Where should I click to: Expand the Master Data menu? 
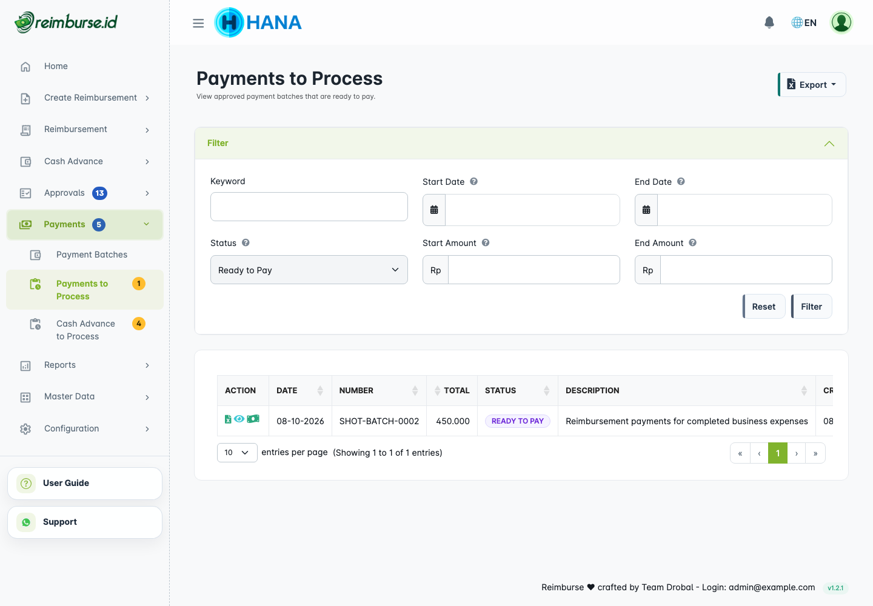tap(85, 396)
